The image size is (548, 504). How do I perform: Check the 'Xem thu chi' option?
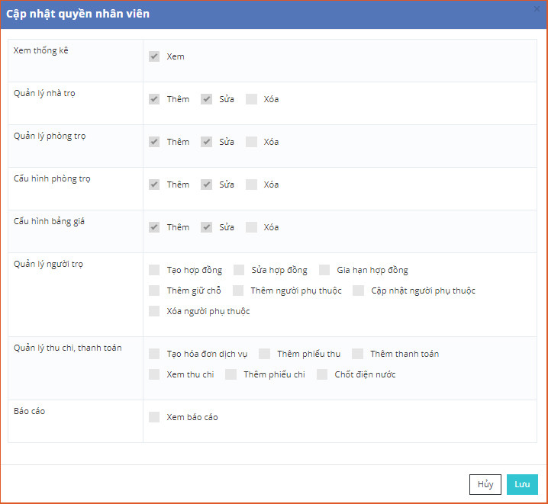pyautogui.click(x=154, y=374)
